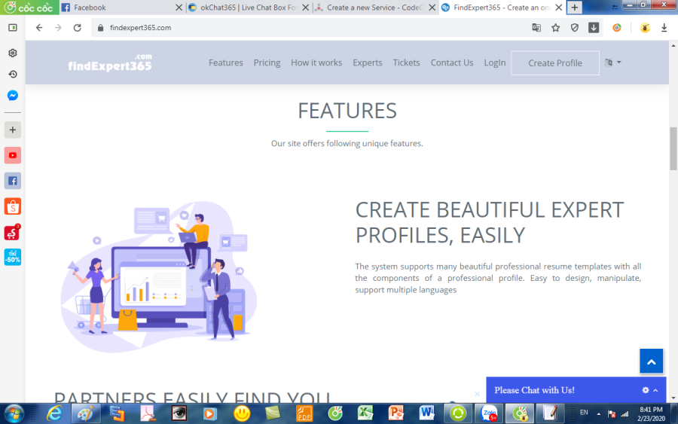Switch to the Facebook tab
This screenshot has width=678, height=424.
(x=120, y=8)
